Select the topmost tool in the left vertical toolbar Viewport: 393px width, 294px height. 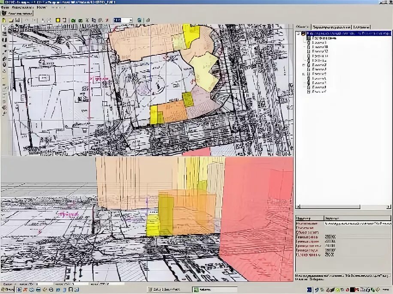click(x=4, y=28)
